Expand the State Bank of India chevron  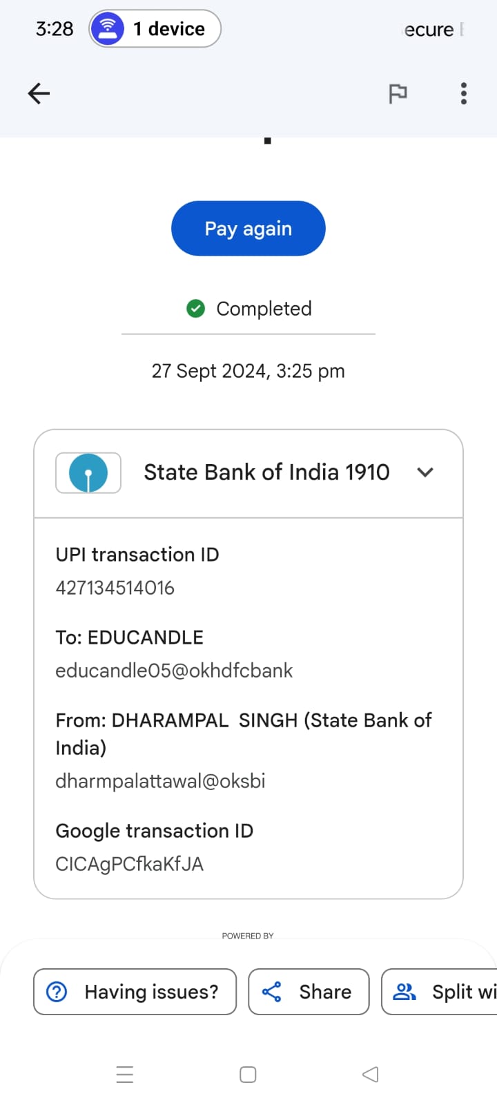(x=425, y=472)
